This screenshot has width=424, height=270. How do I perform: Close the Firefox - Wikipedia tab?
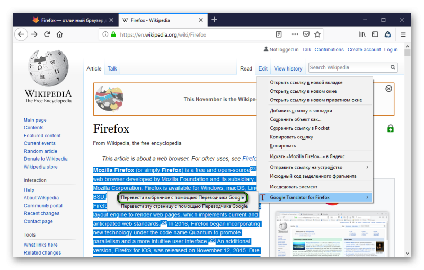[x=201, y=20]
